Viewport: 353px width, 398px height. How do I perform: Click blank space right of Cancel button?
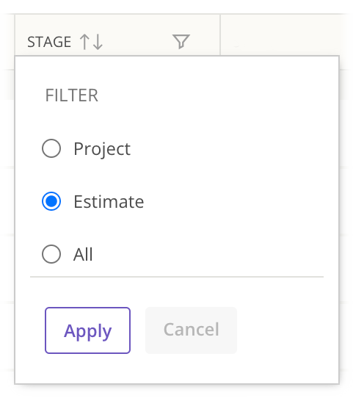(286, 330)
